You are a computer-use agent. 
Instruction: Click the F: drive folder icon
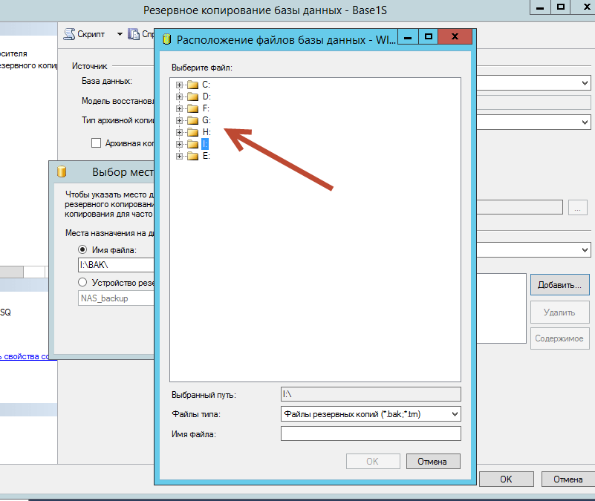point(192,108)
